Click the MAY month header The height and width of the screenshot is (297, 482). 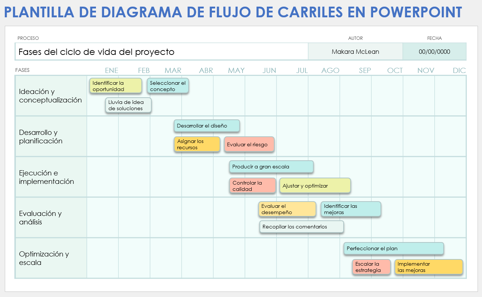[x=236, y=70]
